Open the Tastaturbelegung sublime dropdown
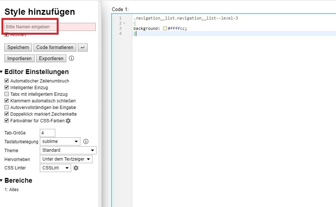The height and width of the screenshot is (207, 336). (60, 141)
